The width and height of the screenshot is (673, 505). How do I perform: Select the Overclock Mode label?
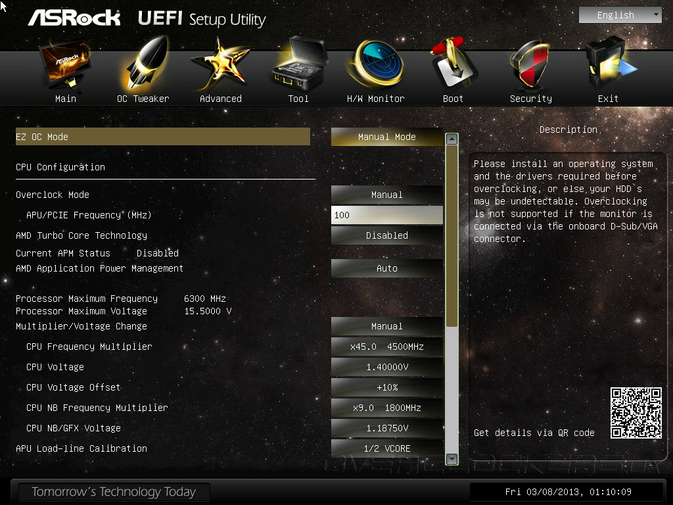53,195
